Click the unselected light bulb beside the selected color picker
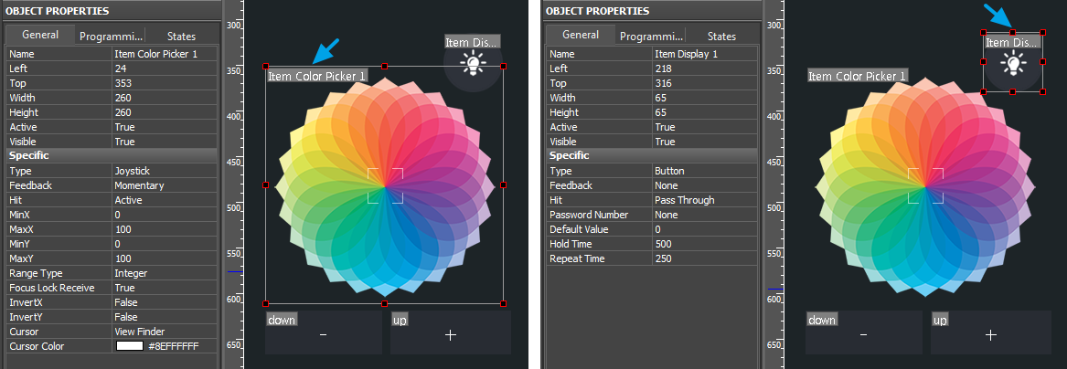Screen dimensions: 1067x369 click(x=473, y=62)
